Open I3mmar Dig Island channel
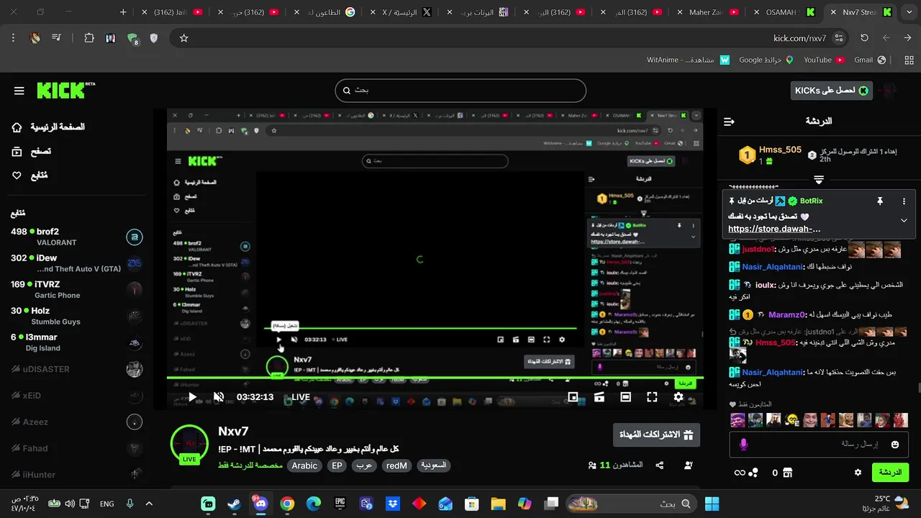The height and width of the screenshot is (518, 921). [x=76, y=342]
